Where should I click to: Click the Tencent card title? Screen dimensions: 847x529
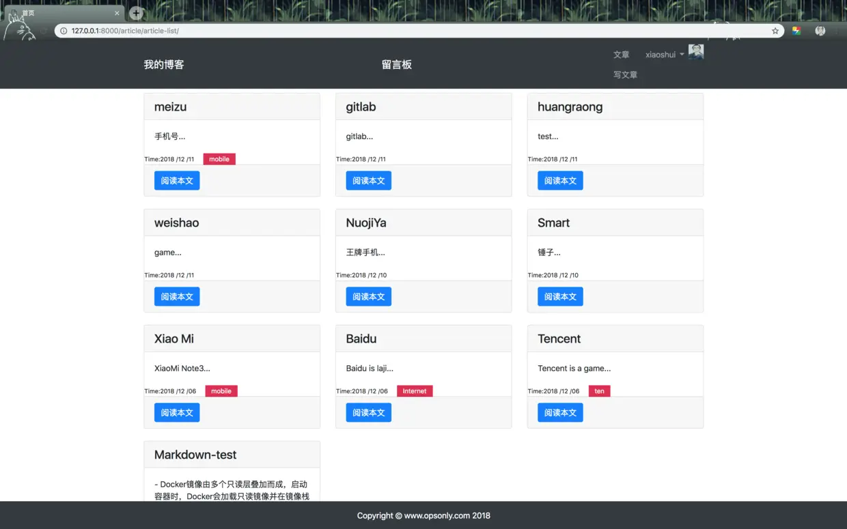pos(559,339)
